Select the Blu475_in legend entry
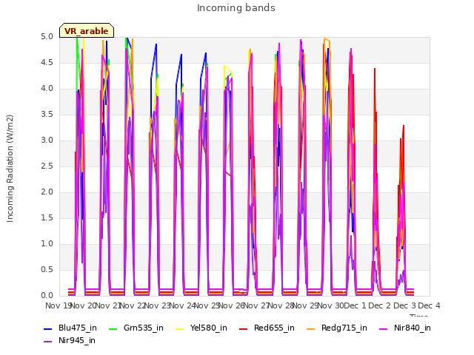 70,328
